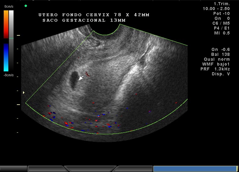The width and height of the screenshot is (239, 172).
Task: Click the 'UTERO FONDO CERVIX 78 X 42MM' annotation
Action: click(x=94, y=15)
